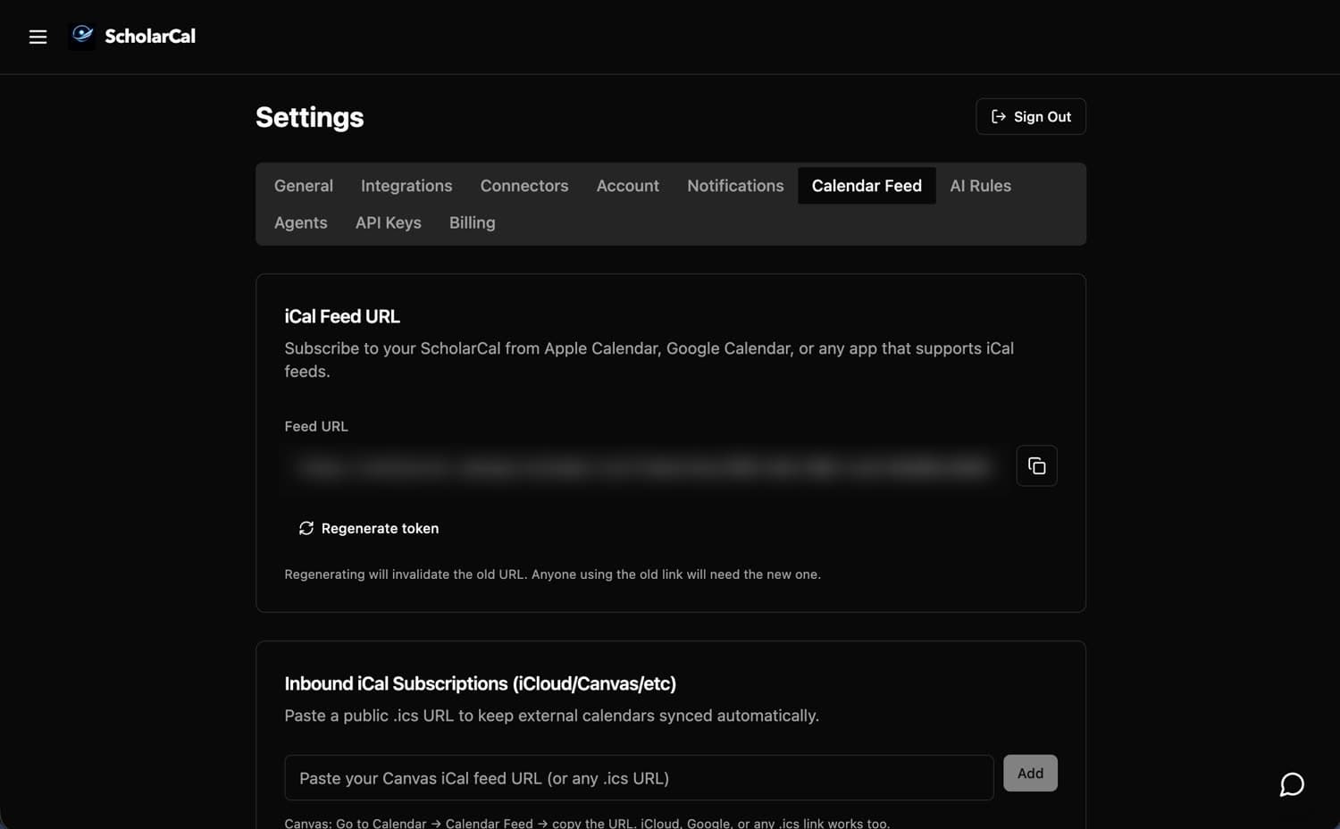
Task: Click Regenerate token button
Action: tap(368, 529)
